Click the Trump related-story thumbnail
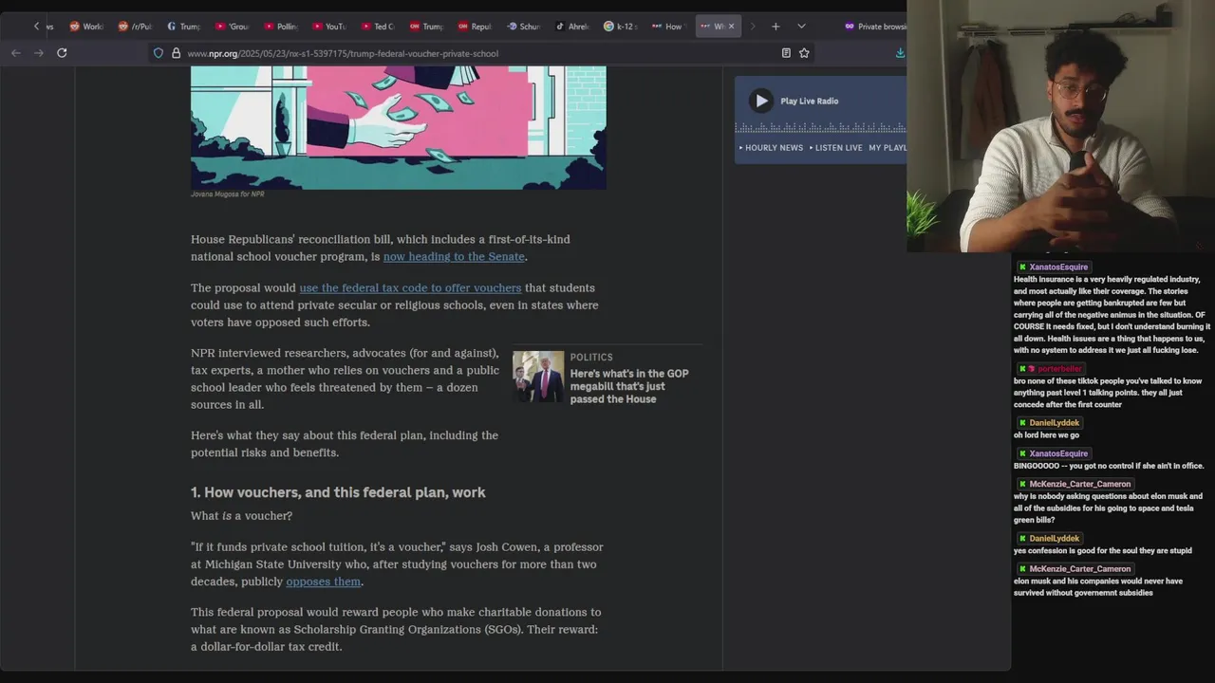This screenshot has height=683, width=1215. point(538,377)
